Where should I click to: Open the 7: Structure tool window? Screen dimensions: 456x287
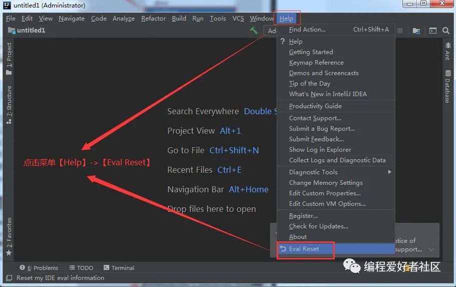9,105
